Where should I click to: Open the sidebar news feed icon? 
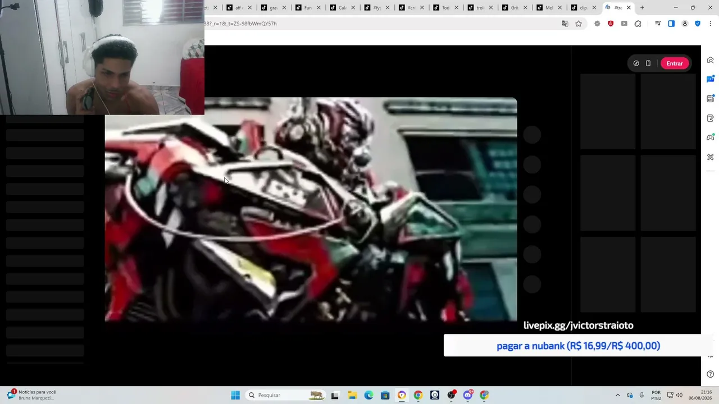point(711,99)
